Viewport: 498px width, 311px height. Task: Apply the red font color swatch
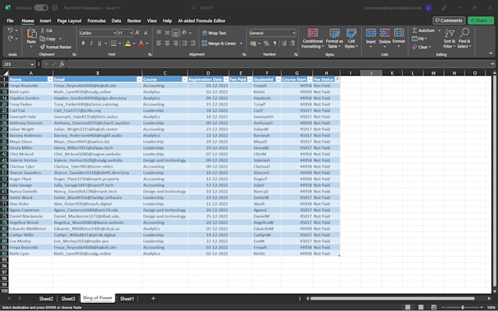click(141, 43)
